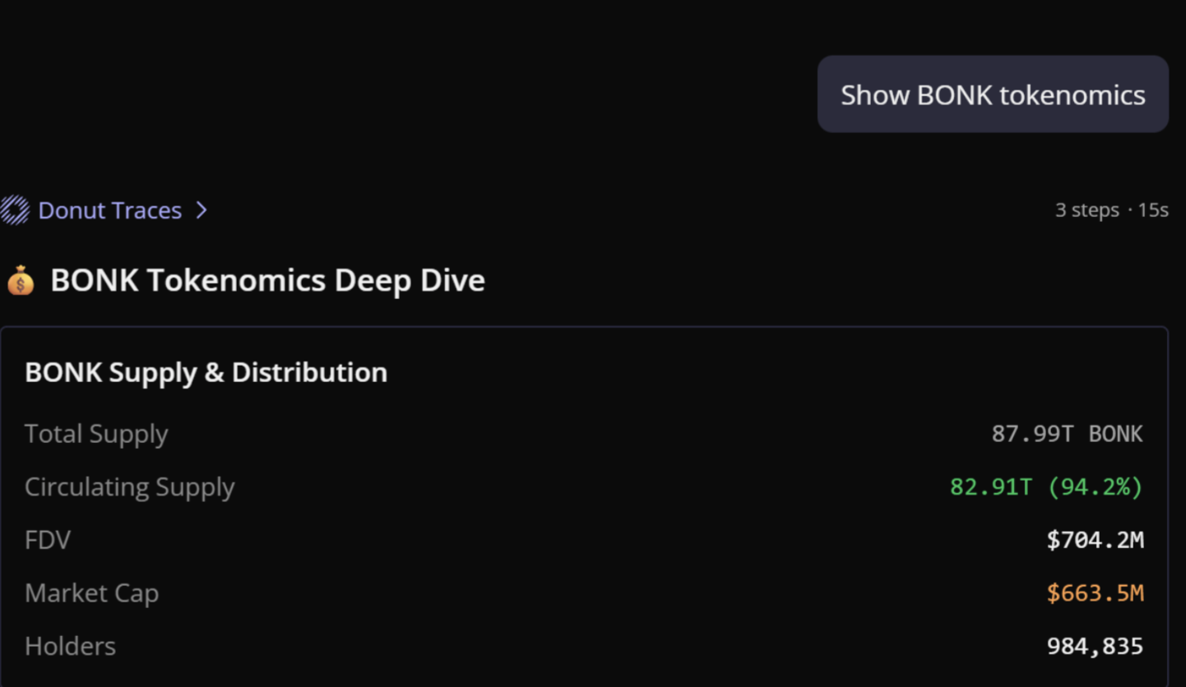
Task: Open the Donut Traces link
Action: point(109,210)
